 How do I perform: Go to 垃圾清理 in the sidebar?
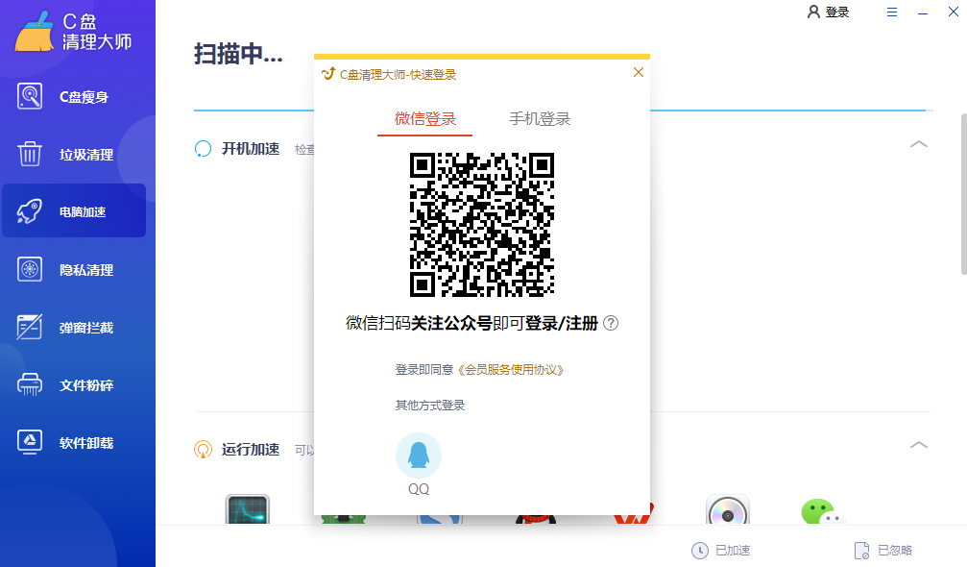coord(74,155)
